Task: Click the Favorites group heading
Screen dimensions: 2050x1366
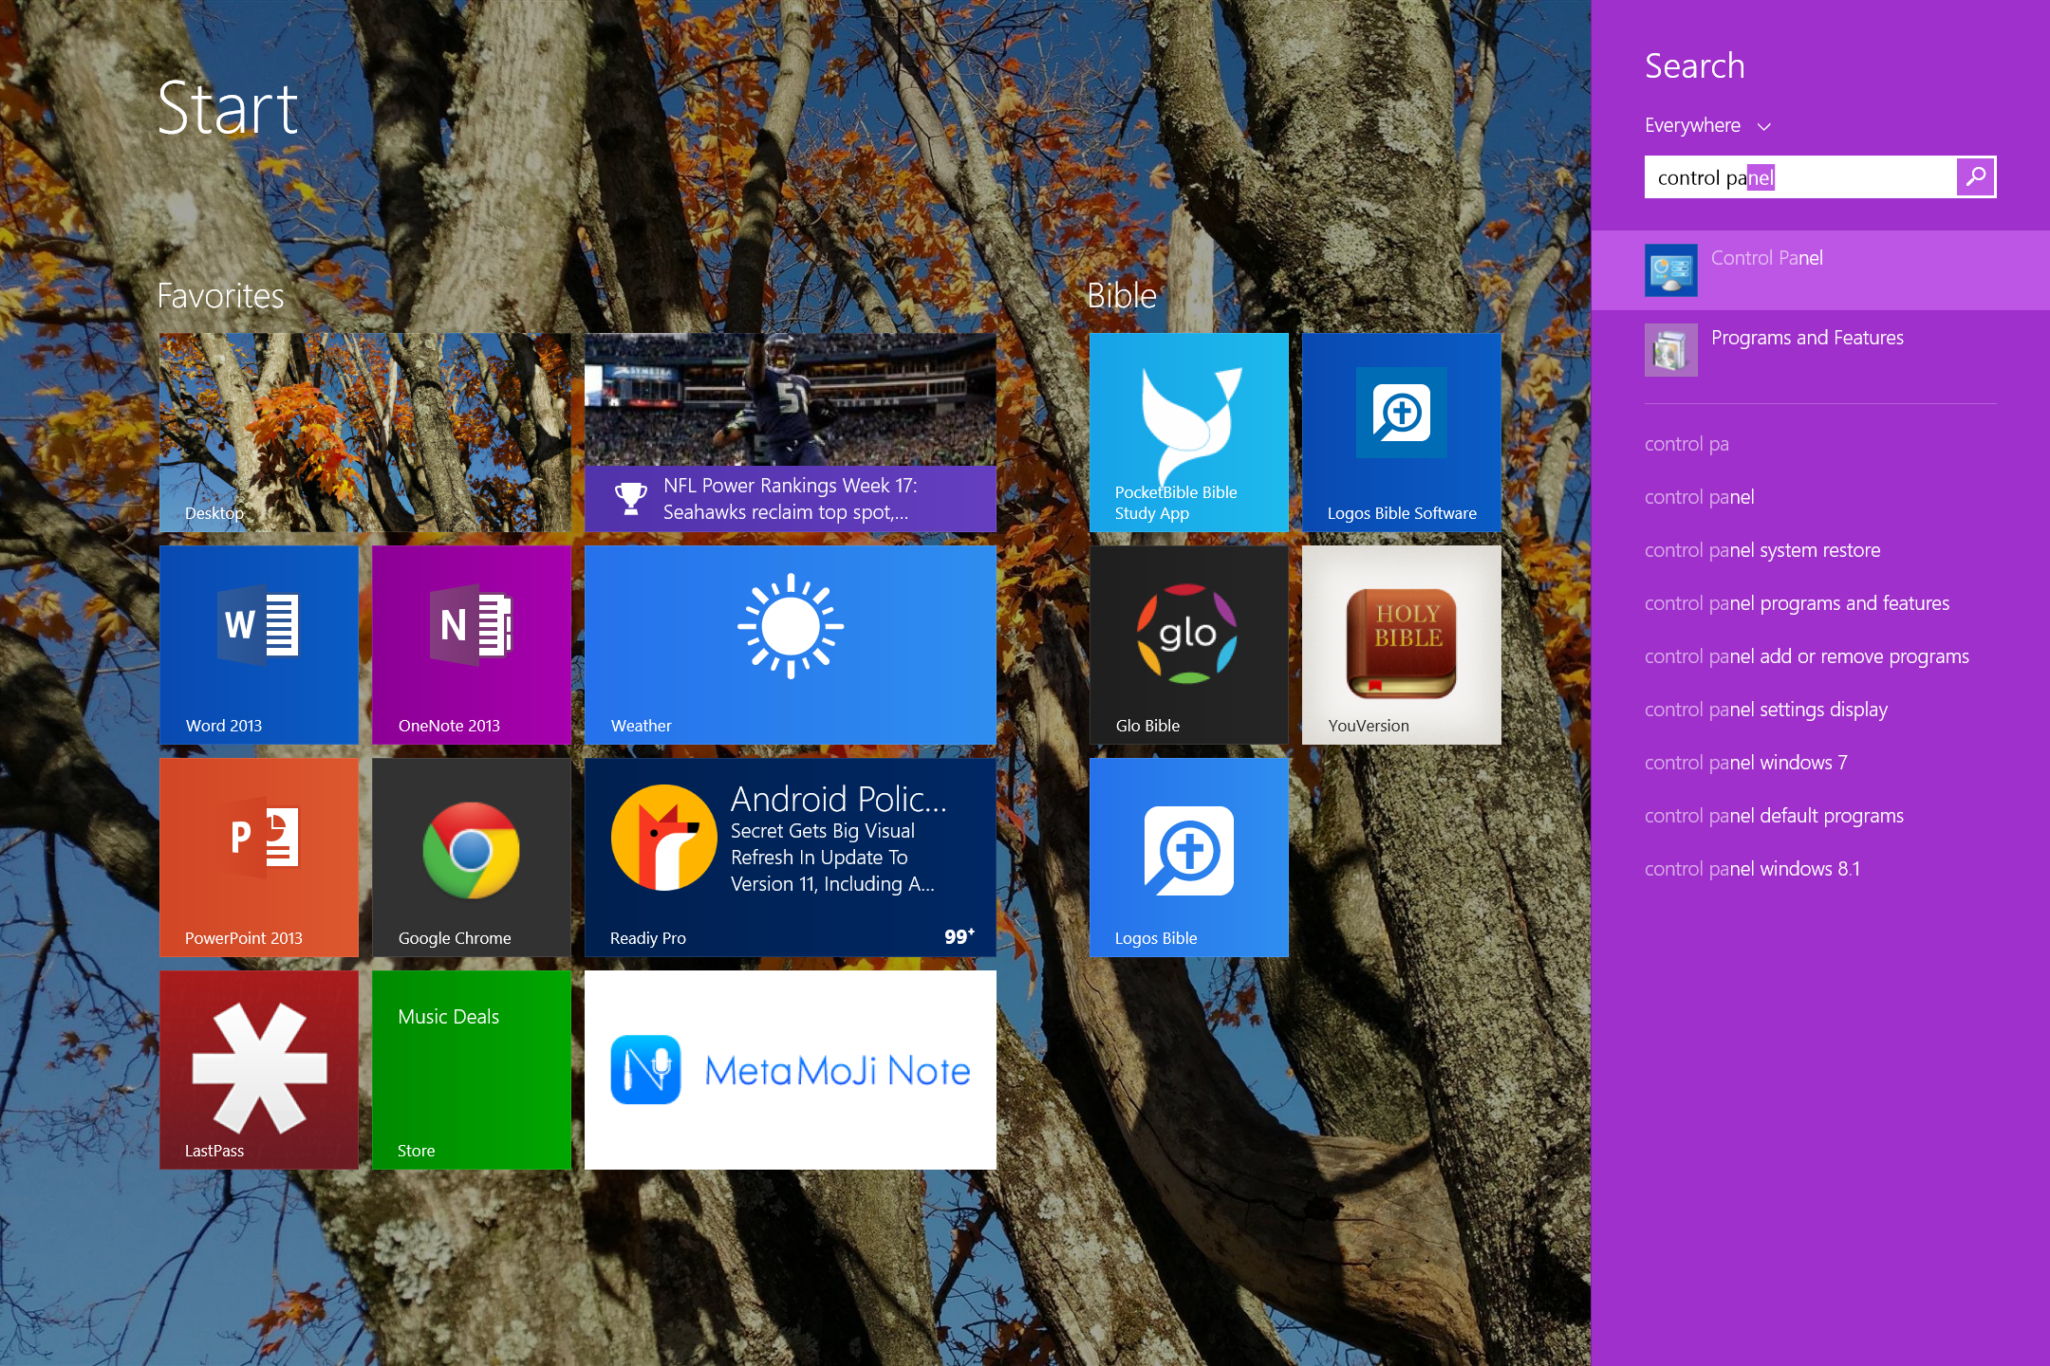Action: (220, 296)
